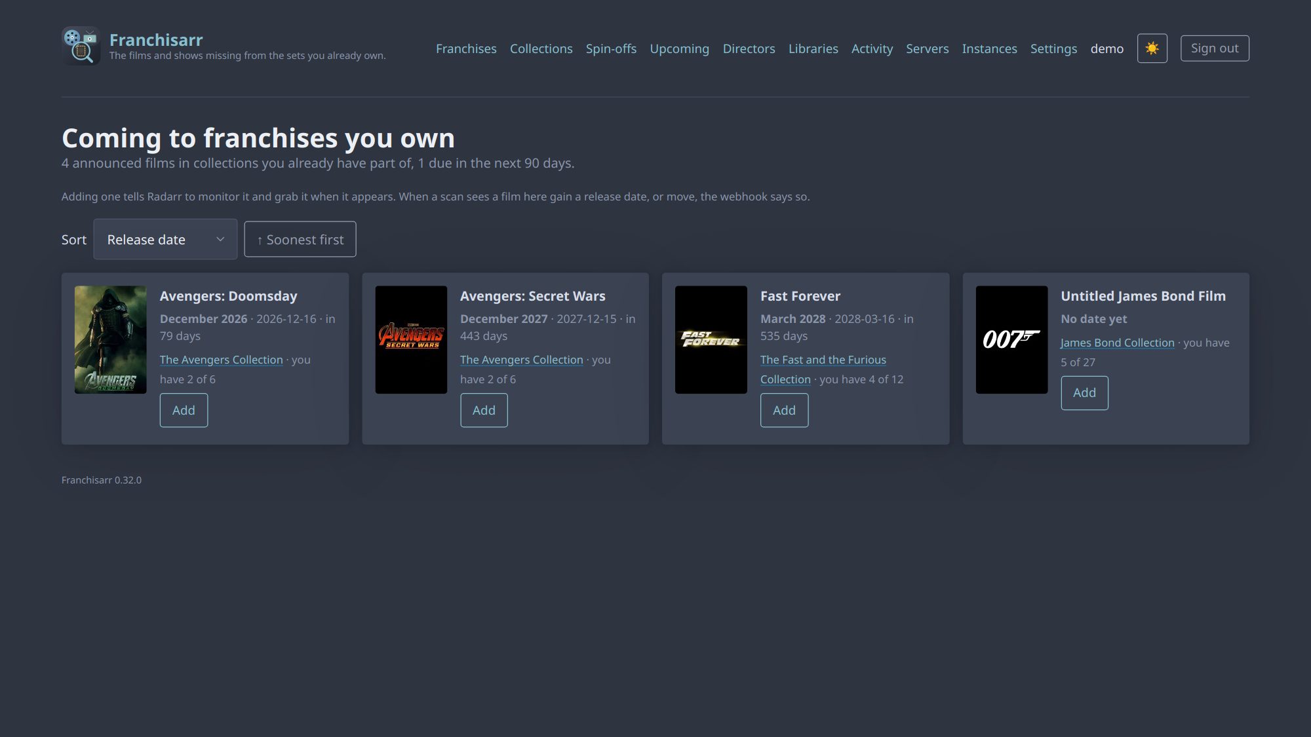
Task: Toggle light theme with the sun icon
Action: point(1152,48)
